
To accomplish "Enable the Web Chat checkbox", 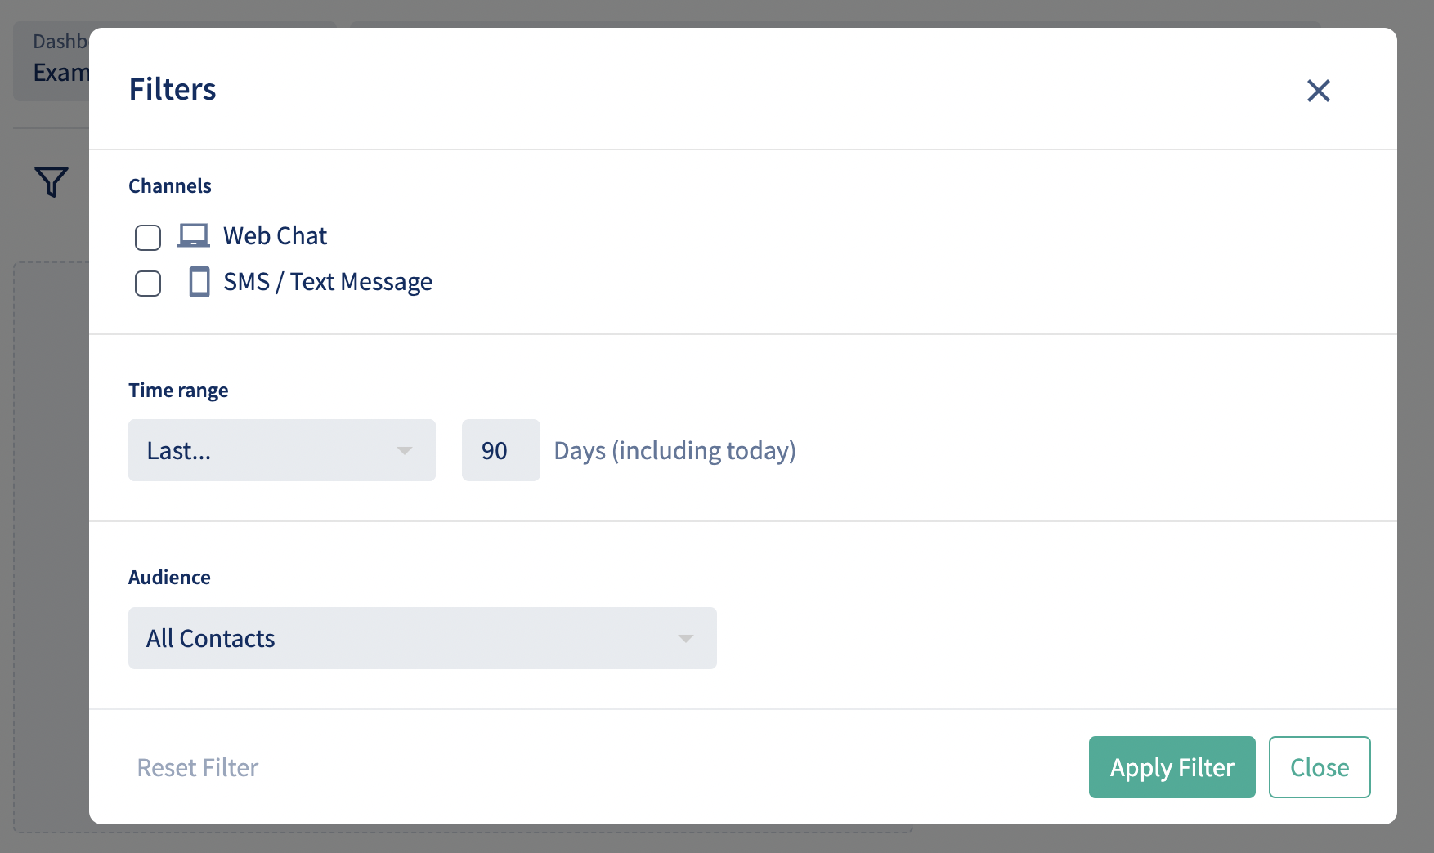I will [148, 237].
